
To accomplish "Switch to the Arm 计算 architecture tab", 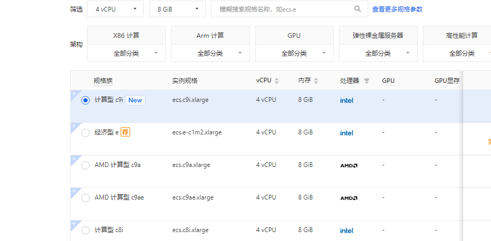I will click(210, 36).
